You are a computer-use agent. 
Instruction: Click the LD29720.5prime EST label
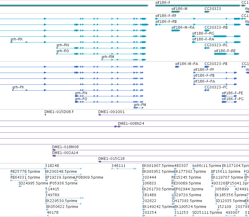[x=186, y=195]
